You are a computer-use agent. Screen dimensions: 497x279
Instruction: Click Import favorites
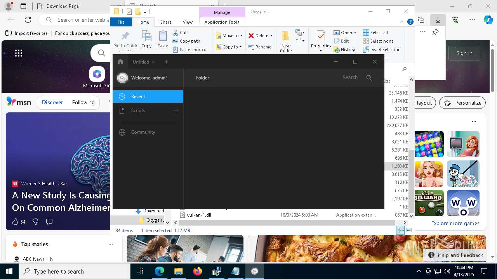26,33
